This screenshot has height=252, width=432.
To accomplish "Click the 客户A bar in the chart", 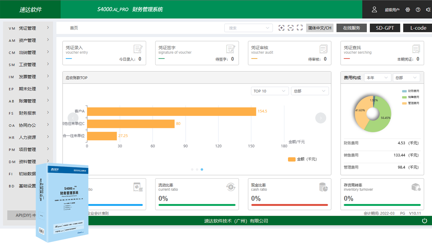I will [171, 111].
